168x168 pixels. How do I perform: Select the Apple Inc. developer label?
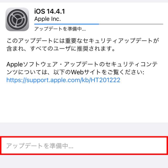tap(48, 19)
